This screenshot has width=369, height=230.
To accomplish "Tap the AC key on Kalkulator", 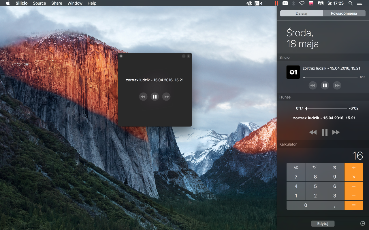I will click(x=296, y=167).
